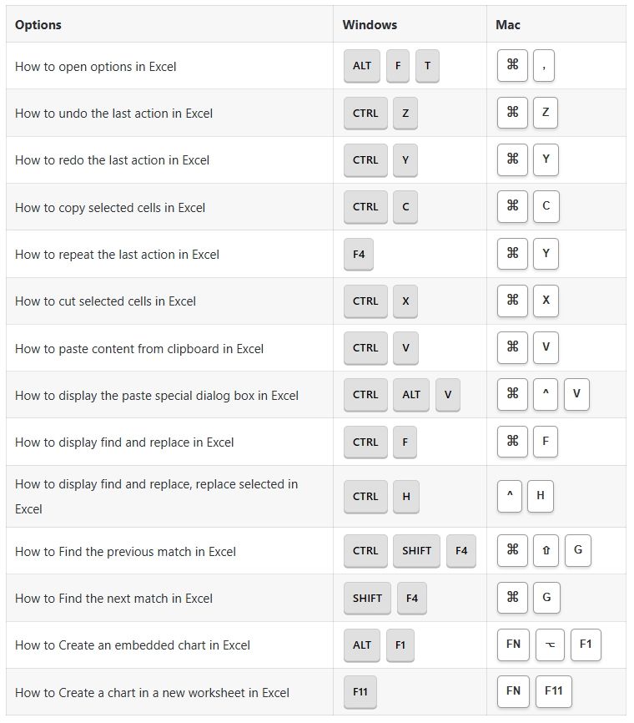Viewport: 634px width, 723px height.
Task: Click the Shift arrow key in the previous match row
Action: (x=546, y=551)
